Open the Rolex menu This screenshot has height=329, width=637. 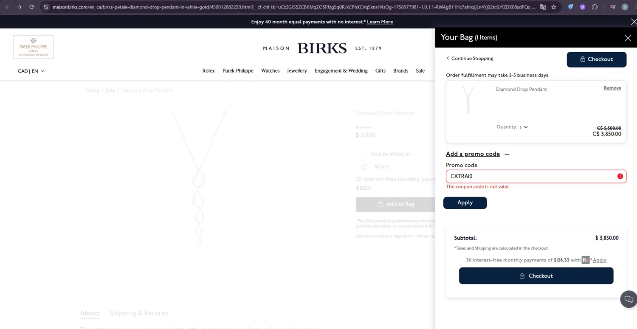tap(209, 71)
